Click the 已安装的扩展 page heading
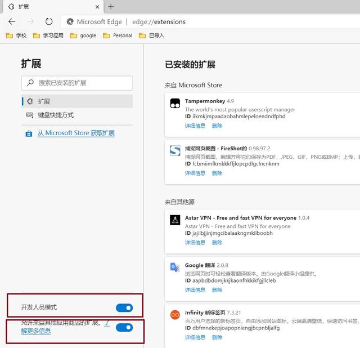Image resolution: width=360 pixels, height=348 pixels. [190, 65]
